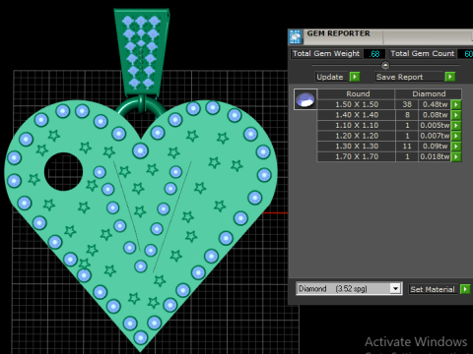Click the green arrow on the 1.70 X 1.70 row
The width and height of the screenshot is (473, 354).
click(x=456, y=157)
